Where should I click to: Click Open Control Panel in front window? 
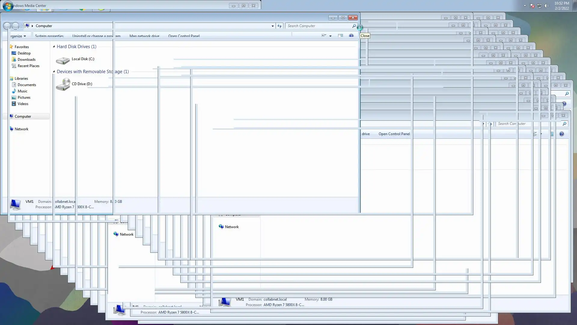[x=184, y=36]
